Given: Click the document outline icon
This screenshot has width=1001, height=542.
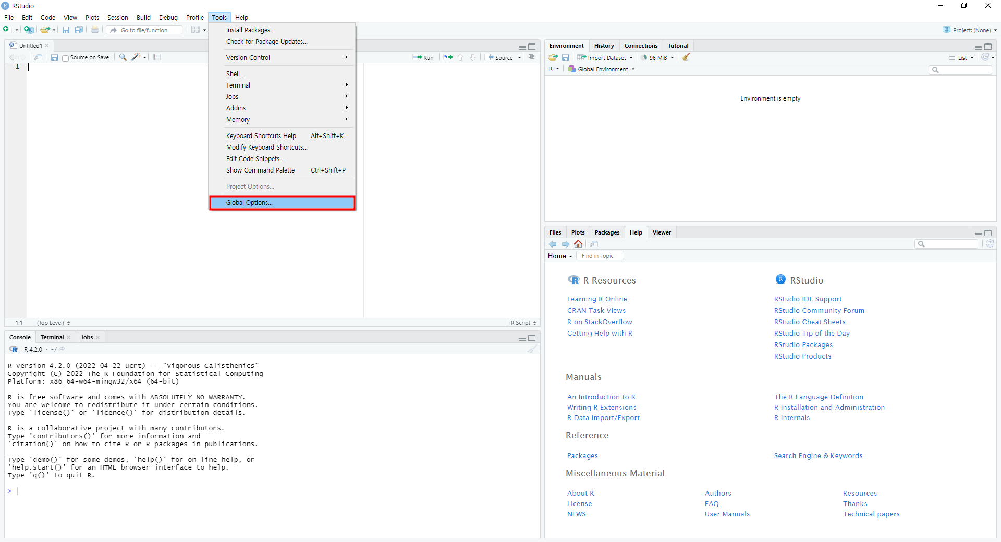Looking at the screenshot, I should click(x=531, y=57).
